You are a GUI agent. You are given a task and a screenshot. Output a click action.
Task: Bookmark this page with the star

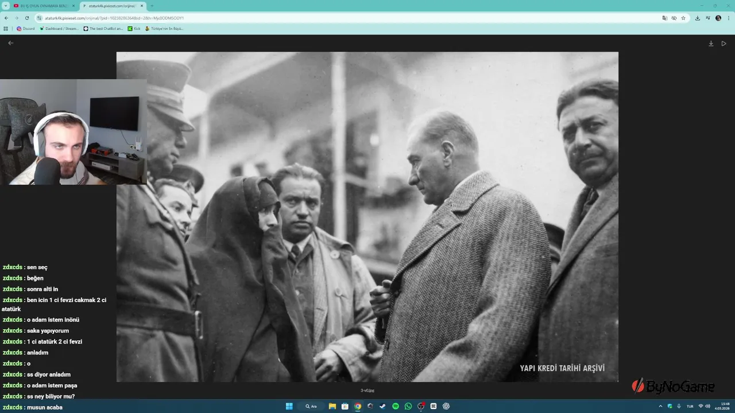pyautogui.click(x=683, y=18)
